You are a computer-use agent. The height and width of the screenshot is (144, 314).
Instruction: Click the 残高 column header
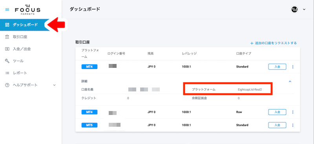coord(150,53)
